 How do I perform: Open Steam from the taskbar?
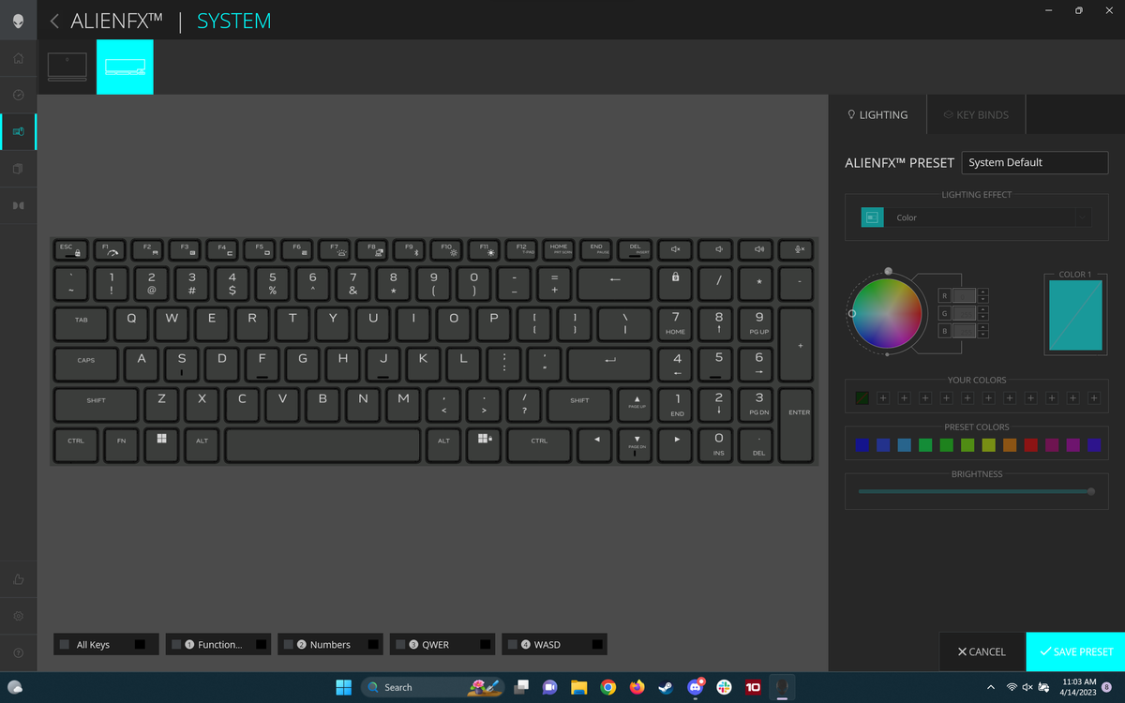(x=666, y=687)
